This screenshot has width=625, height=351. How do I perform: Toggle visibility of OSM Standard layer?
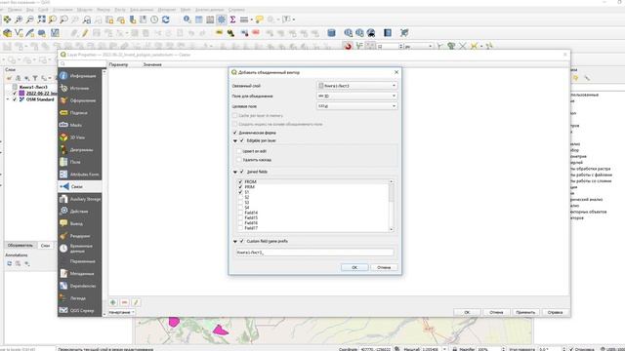pos(15,99)
